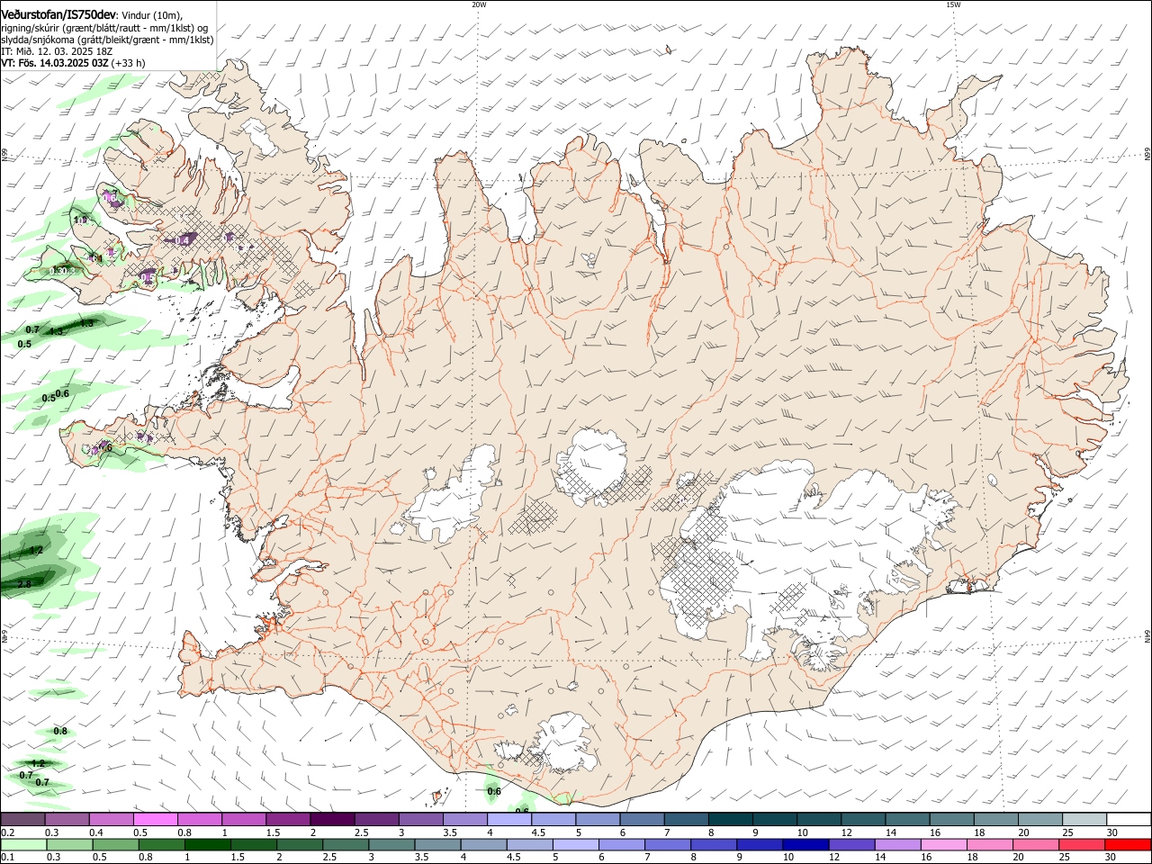
Task: Click the deep navy blue swatch starting at 10
Action: 805,845
